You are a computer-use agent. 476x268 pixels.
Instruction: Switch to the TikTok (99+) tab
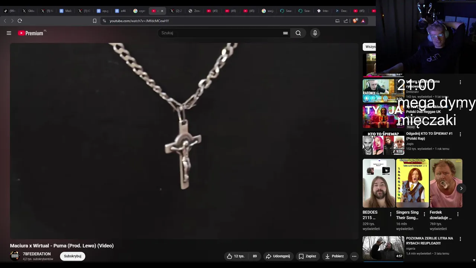(10, 11)
